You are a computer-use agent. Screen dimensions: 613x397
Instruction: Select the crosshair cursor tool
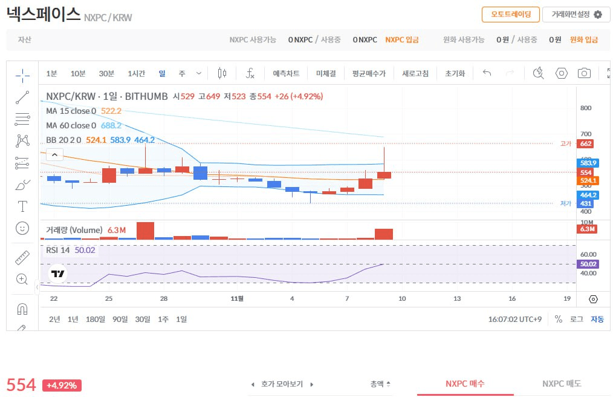tap(22, 75)
